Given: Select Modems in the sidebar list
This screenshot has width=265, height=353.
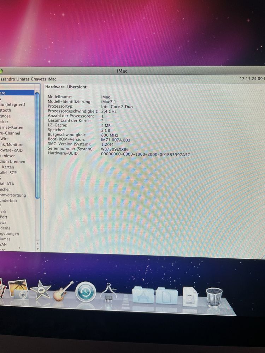Looking at the screenshot, I should click(x=5, y=228).
